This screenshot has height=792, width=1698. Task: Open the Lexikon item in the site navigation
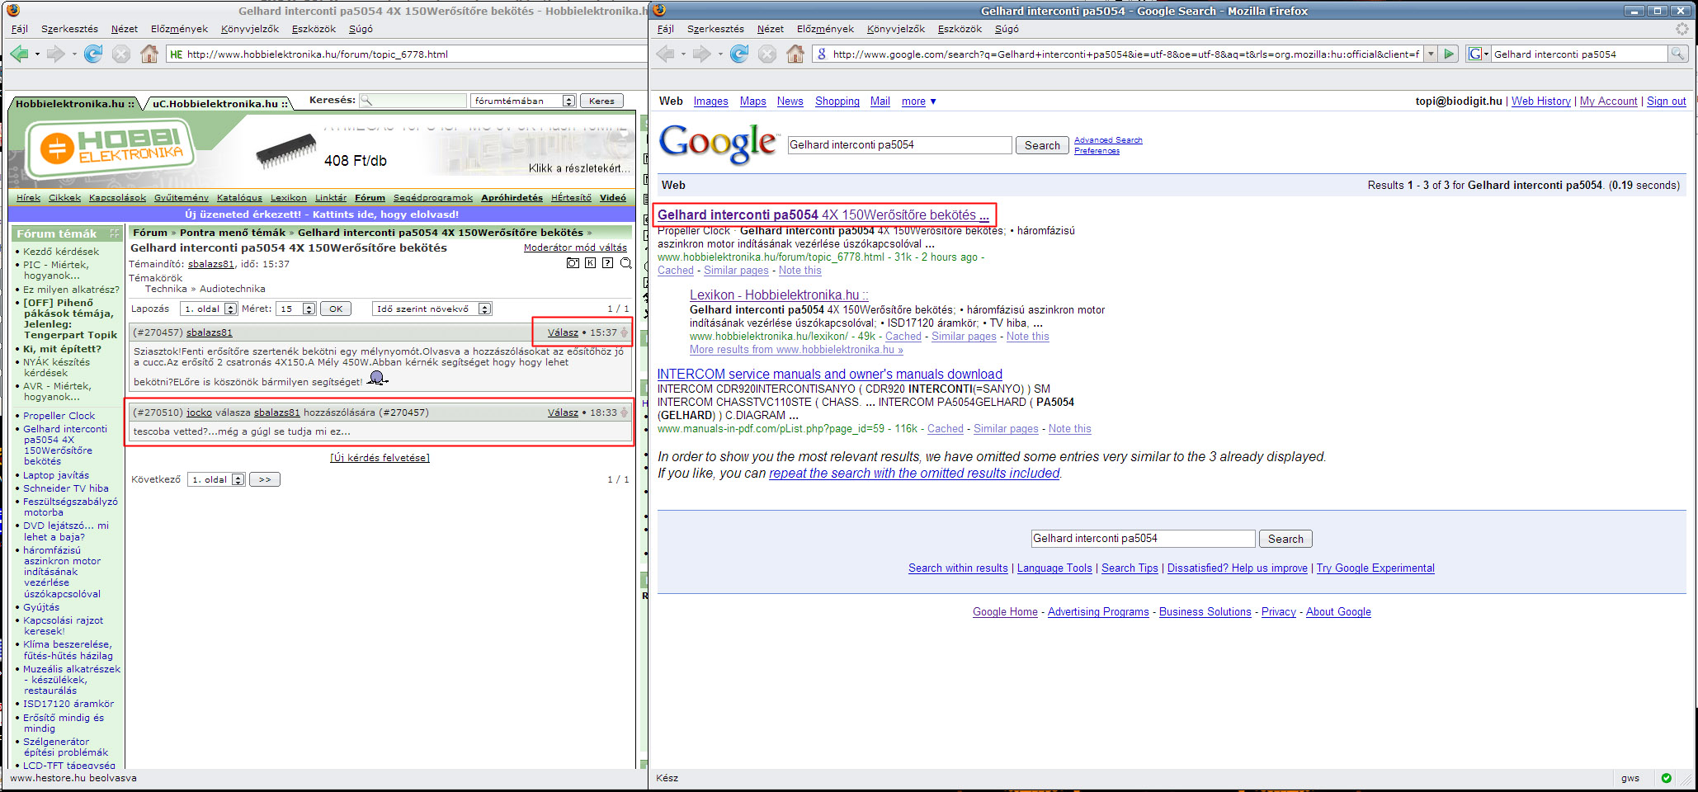click(x=289, y=198)
